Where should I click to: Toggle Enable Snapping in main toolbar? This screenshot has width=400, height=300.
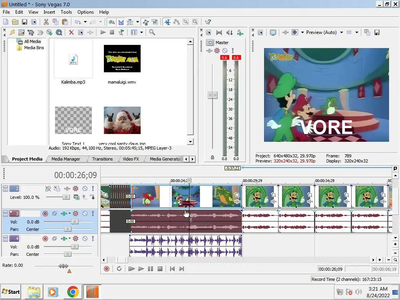coord(112,22)
